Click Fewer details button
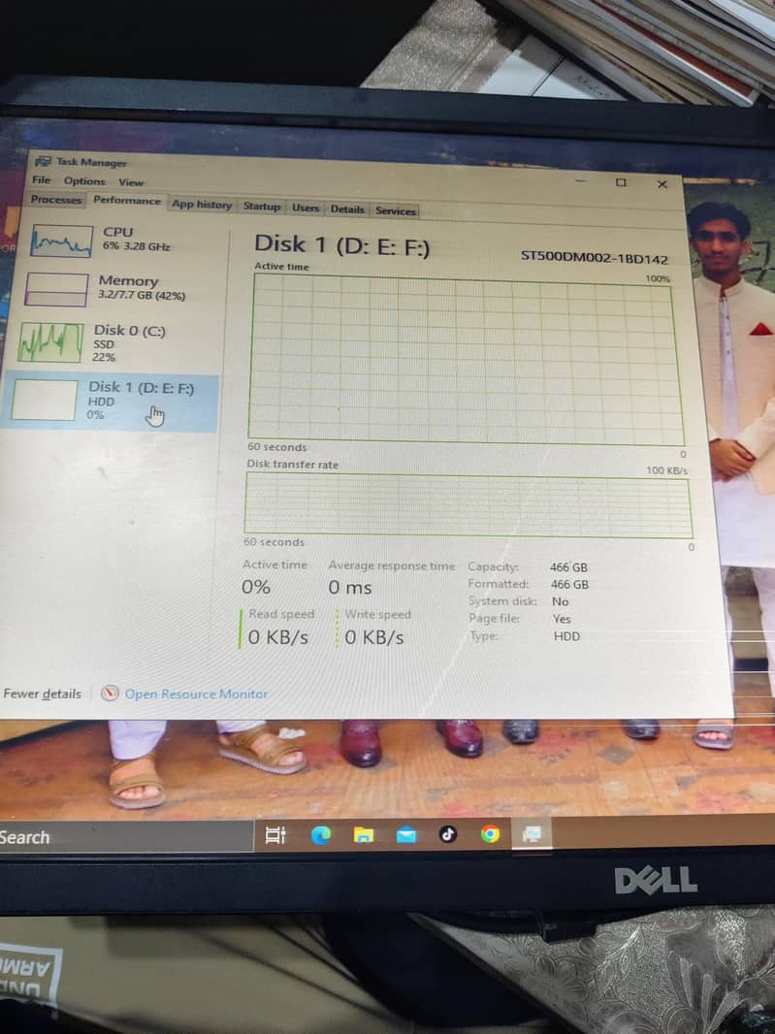 (x=43, y=694)
